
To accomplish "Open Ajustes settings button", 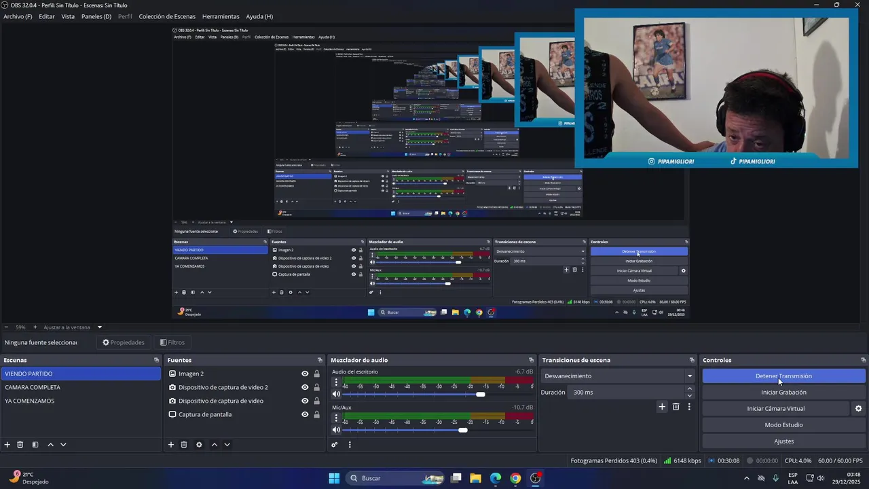I will coord(783,441).
